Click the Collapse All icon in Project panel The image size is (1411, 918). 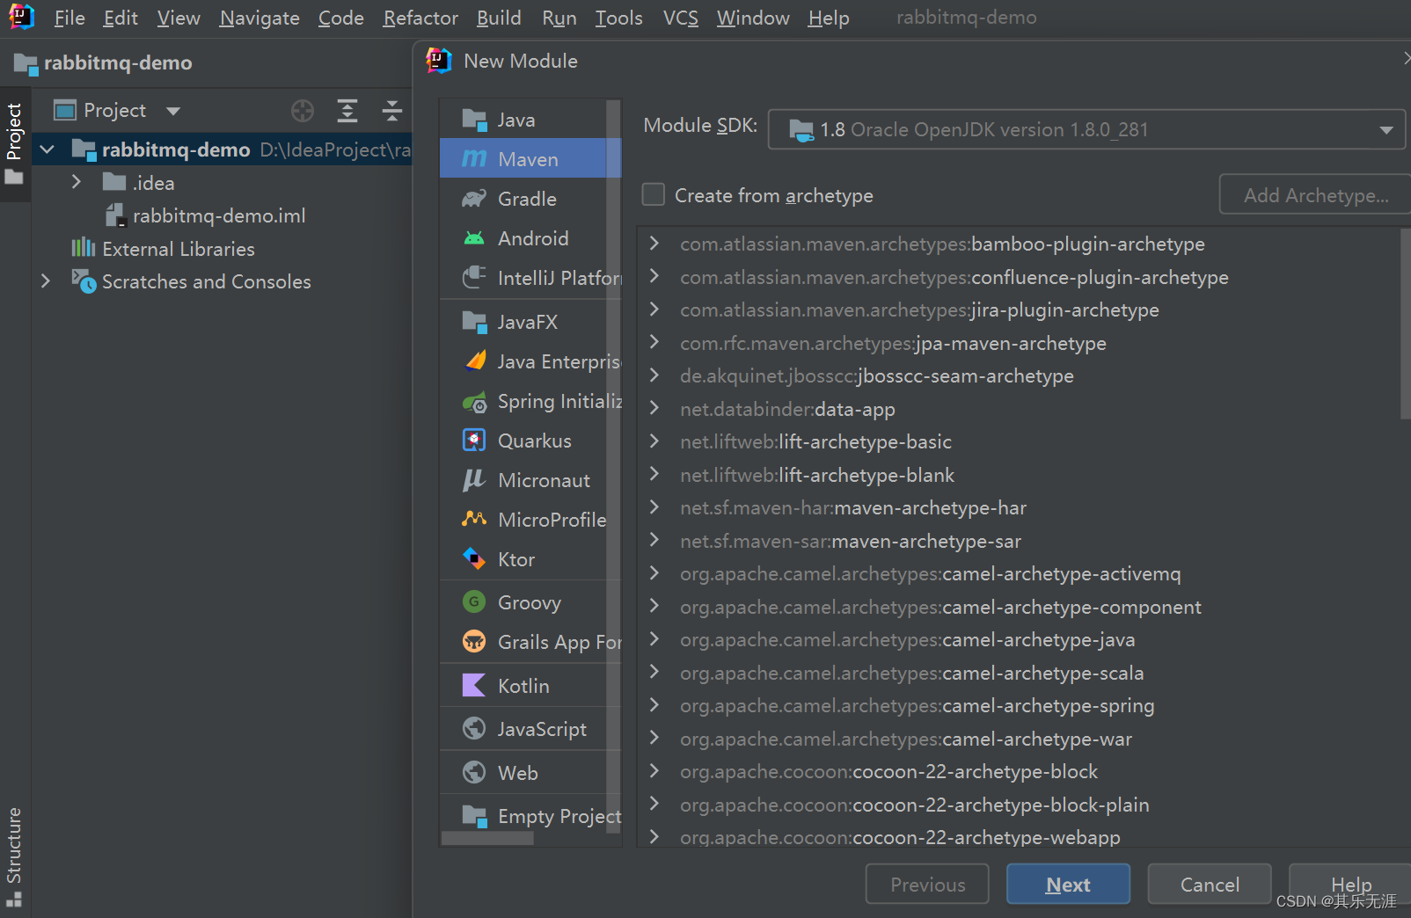[x=392, y=111]
